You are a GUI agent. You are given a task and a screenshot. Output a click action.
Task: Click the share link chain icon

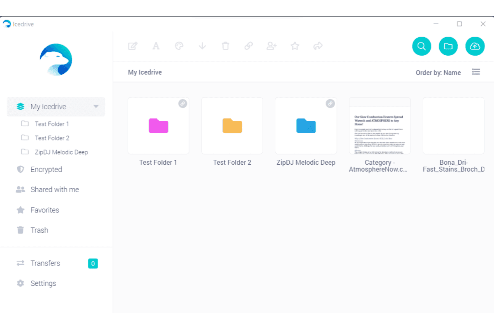tap(249, 46)
